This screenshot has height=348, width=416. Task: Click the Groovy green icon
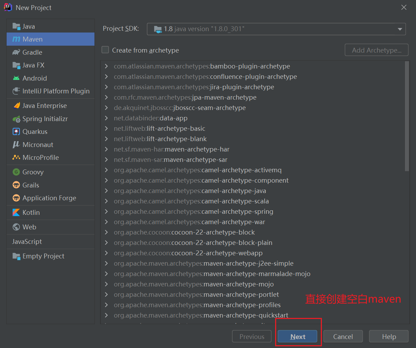click(x=16, y=172)
